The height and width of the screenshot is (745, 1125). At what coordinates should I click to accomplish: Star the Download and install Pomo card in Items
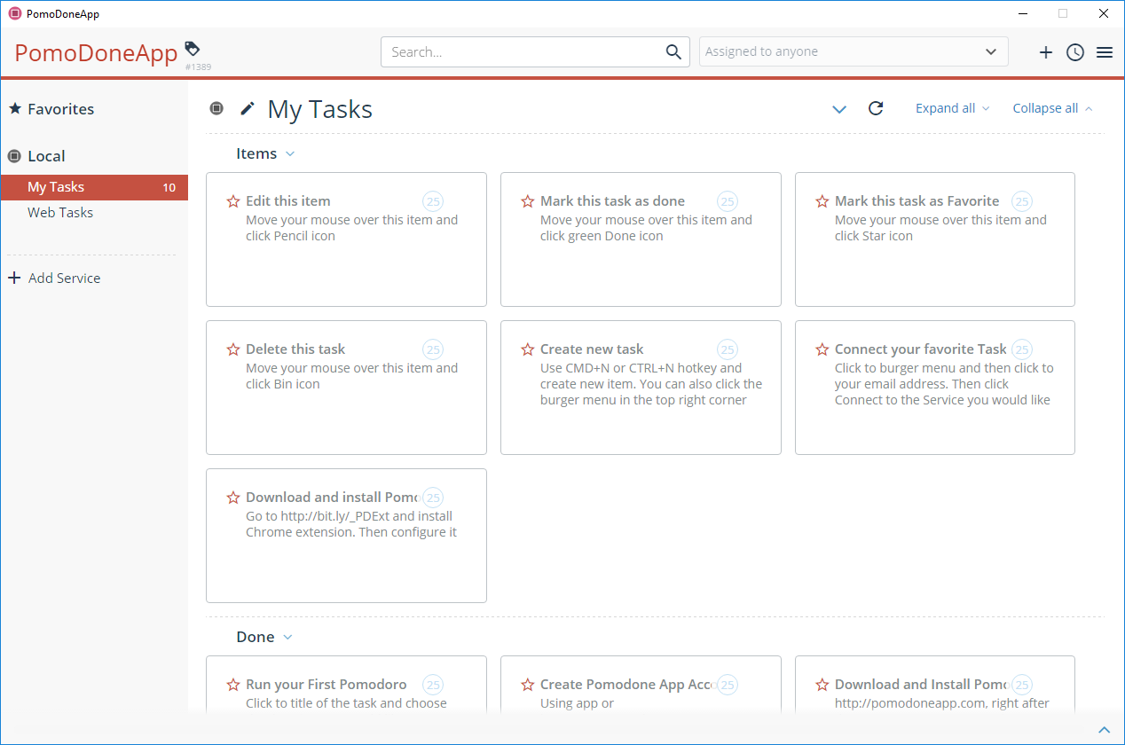tap(233, 498)
